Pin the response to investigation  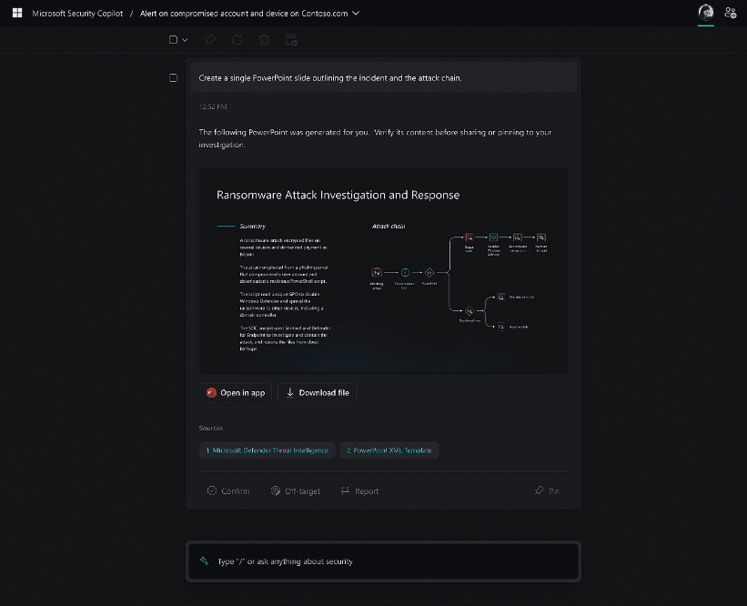coord(547,490)
